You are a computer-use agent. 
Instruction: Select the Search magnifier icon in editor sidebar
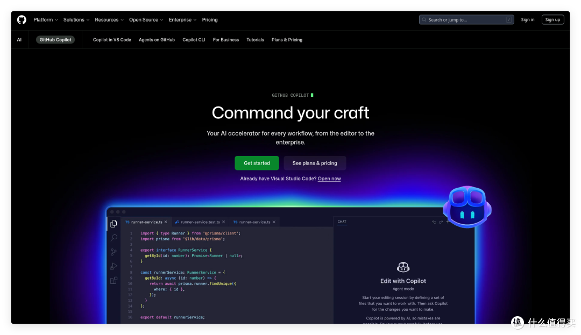[x=114, y=238]
